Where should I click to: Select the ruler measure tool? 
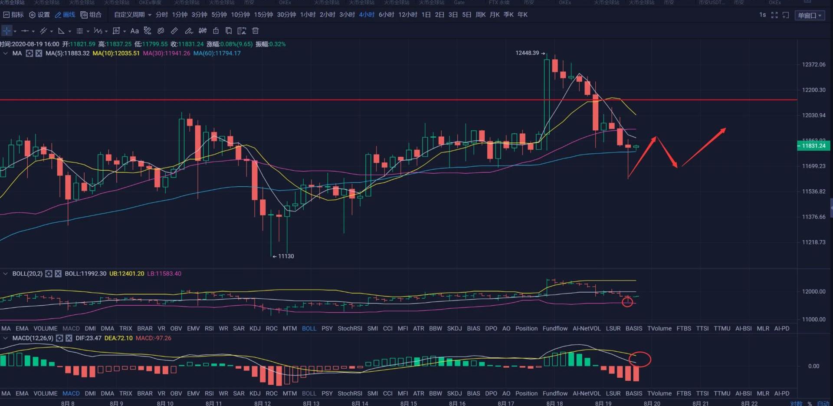click(x=174, y=31)
